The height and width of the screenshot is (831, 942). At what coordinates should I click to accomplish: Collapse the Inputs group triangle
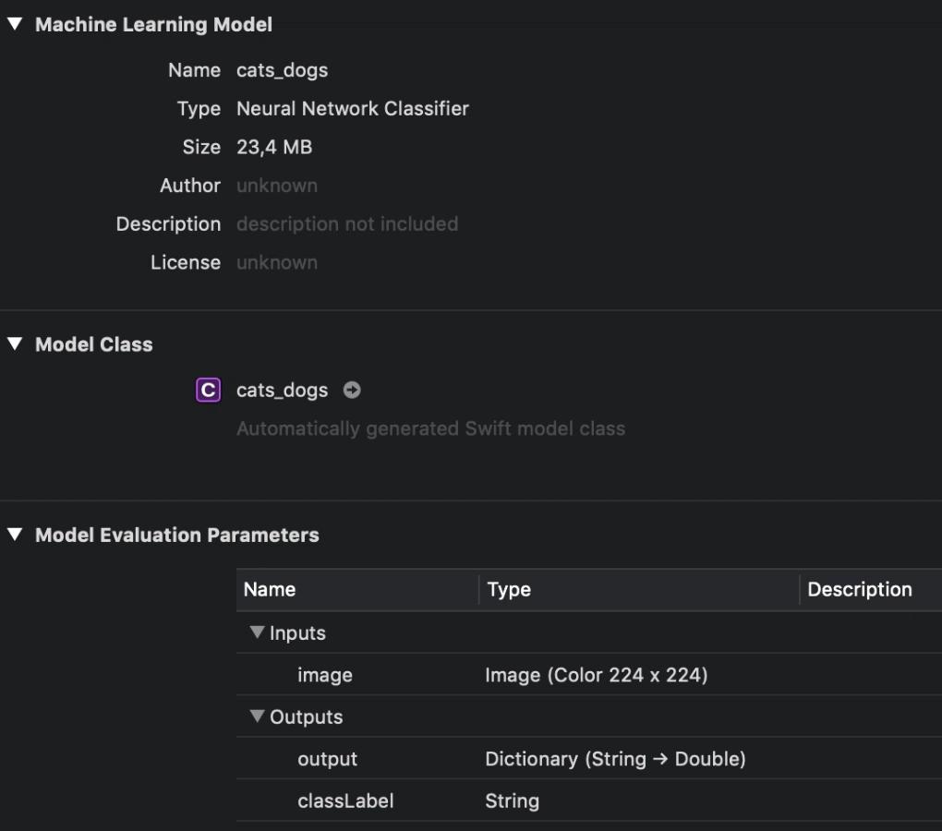pyautogui.click(x=257, y=633)
